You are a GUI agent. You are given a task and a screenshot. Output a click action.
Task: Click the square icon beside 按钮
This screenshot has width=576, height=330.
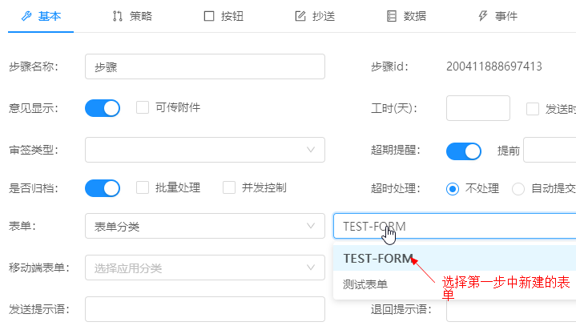209,16
